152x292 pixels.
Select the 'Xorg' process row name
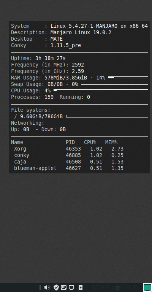coord(20,149)
